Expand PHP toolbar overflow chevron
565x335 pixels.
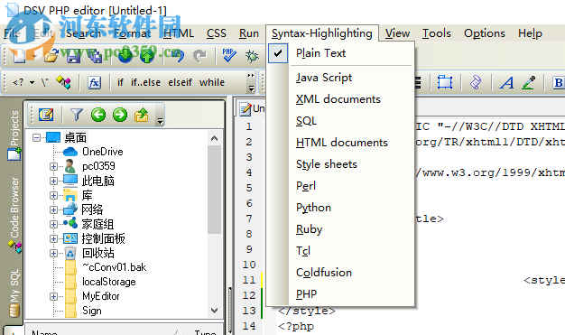[x=251, y=82]
